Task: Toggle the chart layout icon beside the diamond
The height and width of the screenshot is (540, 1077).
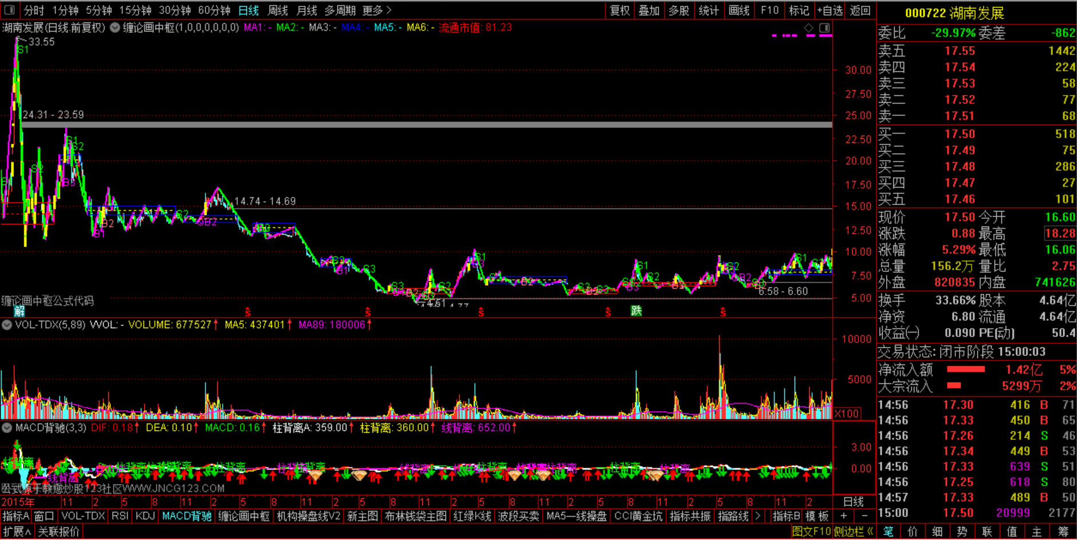Action: click(x=824, y=28)
